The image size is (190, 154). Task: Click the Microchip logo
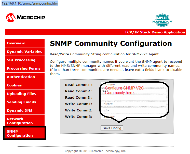25,17
